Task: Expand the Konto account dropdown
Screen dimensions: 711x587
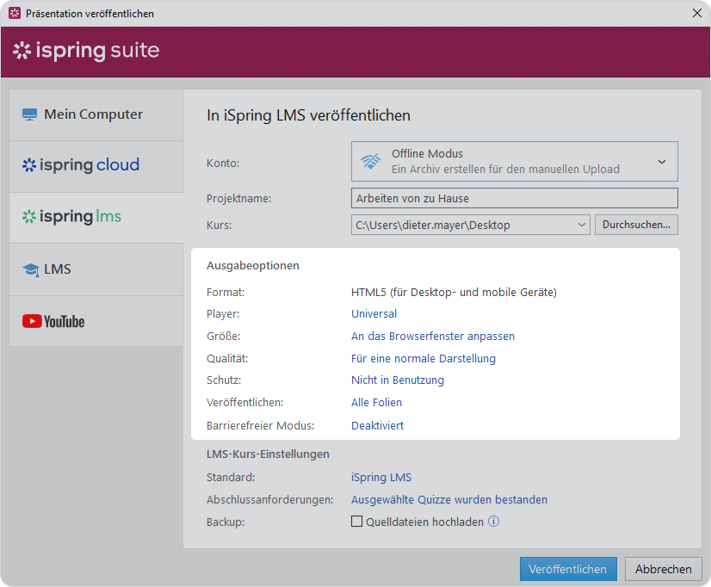Action: 661,162
